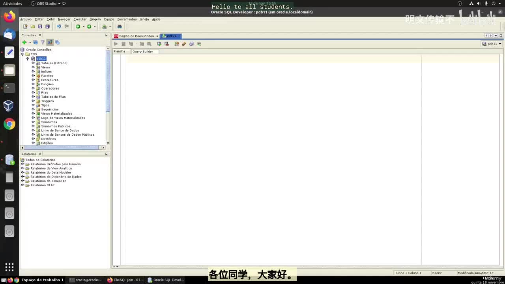This screenshot has height=284, width=505.
Task: Run script icon in worksheet toolbar
Action: pyautogui.click(x=123, y=44)
